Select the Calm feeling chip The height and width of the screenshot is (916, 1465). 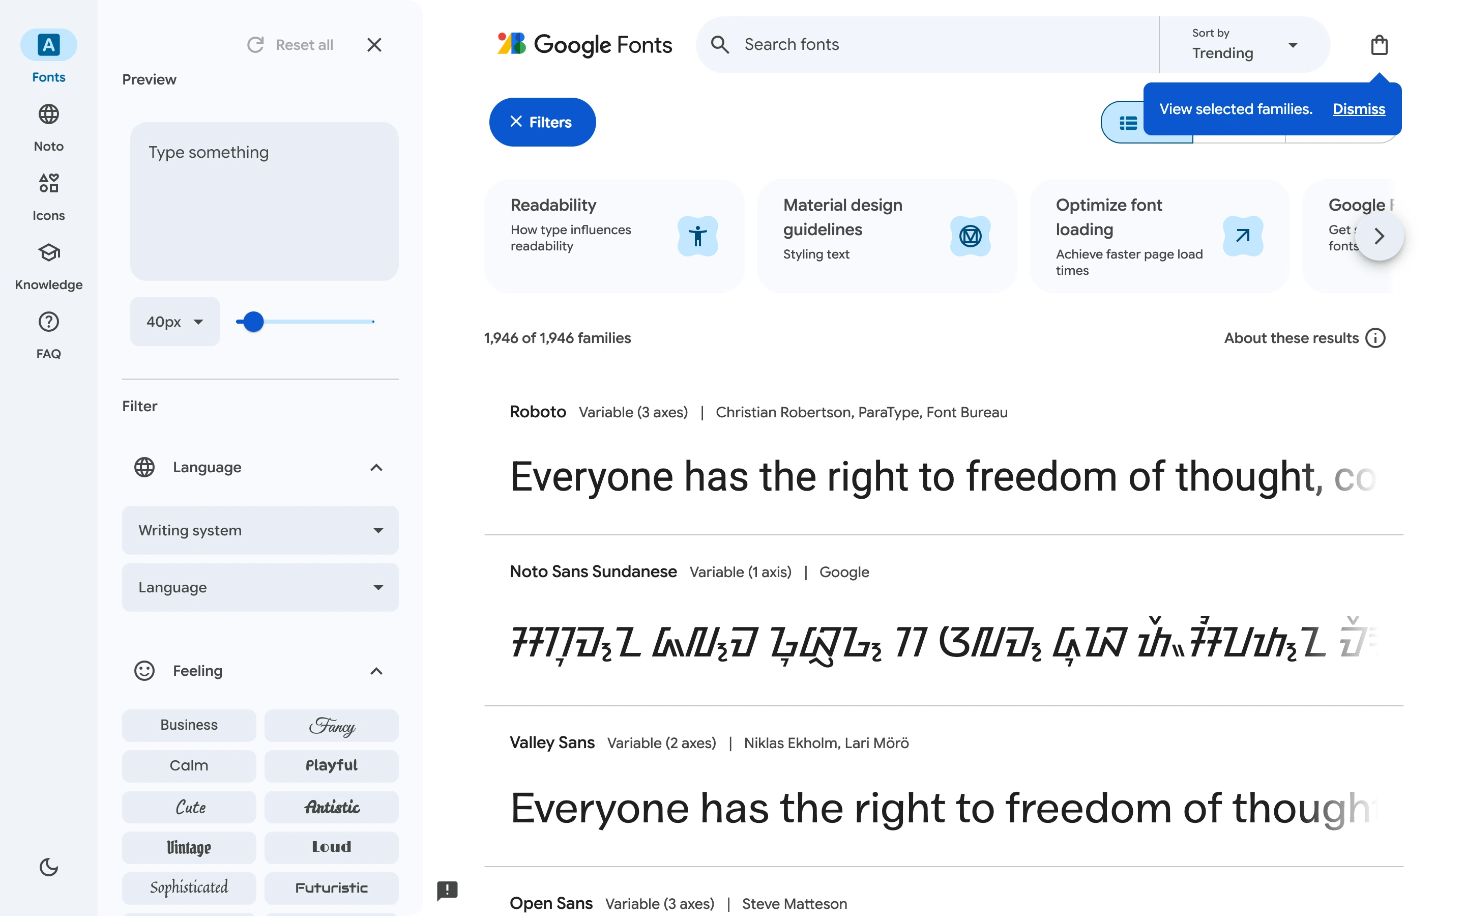pyautogui.click(x=189, y=766)
